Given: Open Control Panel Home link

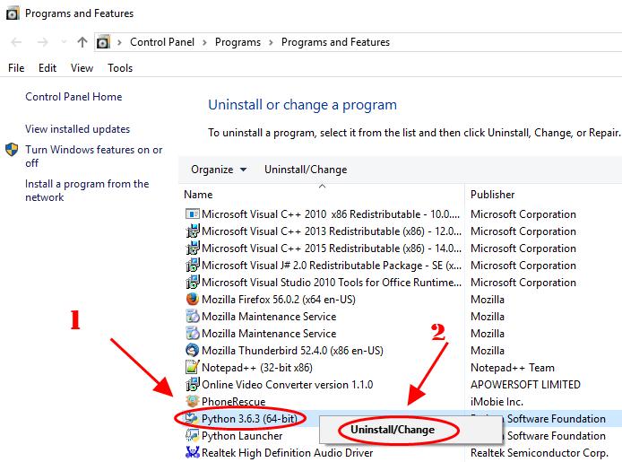Looking at the screenshot, I should 73,97.
